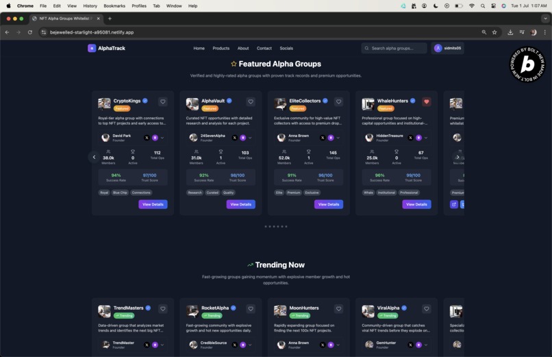Click the AlphaTrack logo icon
552x357 pixels.
click(92, 48)
